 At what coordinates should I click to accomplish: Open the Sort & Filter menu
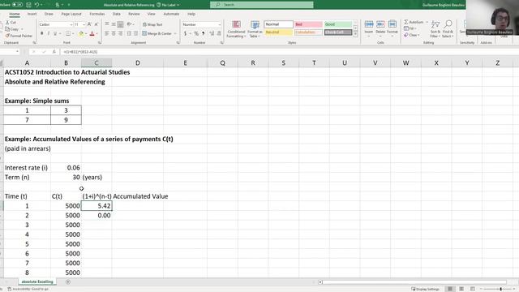pyautogui.click(x=435, y=29)
